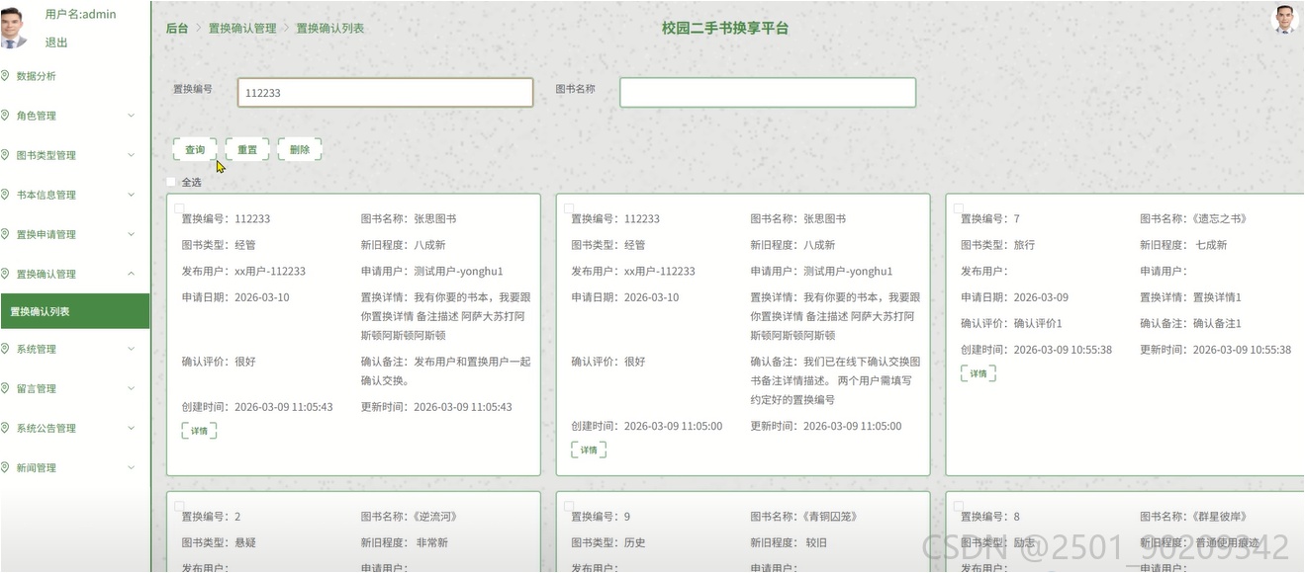Image resolution: width=1305 pixels, height=573 pixels.
Task: Click the 用户名:admin label
Action: (81, 14)
